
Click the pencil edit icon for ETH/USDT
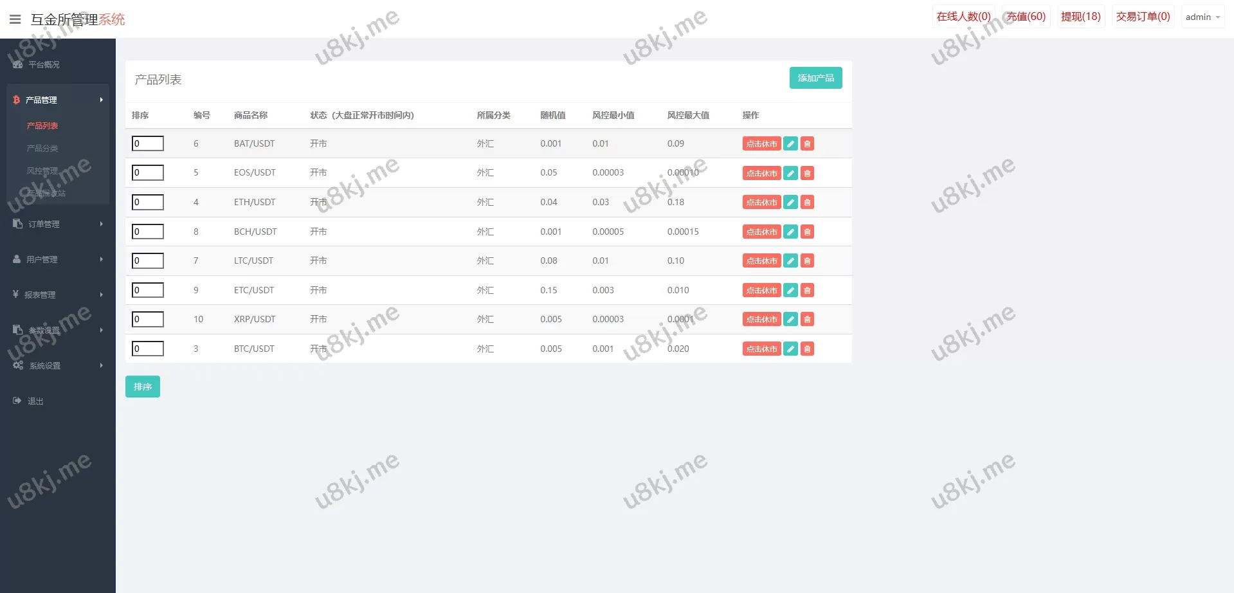[790, 202]
